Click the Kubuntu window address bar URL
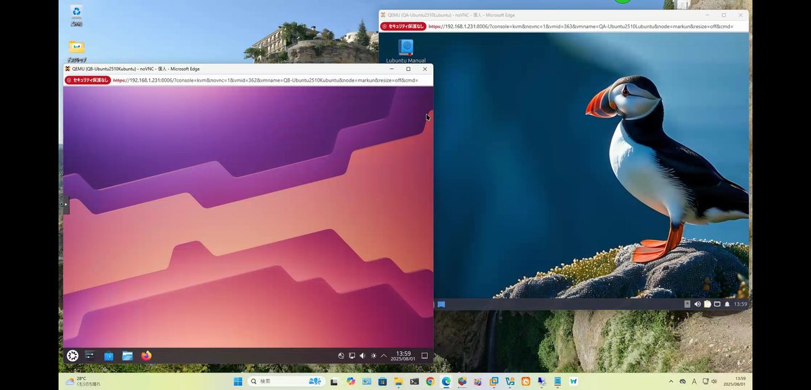811x390 pixels. [x=265, y=80]
